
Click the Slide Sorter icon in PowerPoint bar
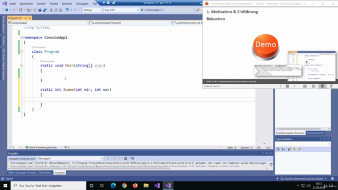pos(314,86)
